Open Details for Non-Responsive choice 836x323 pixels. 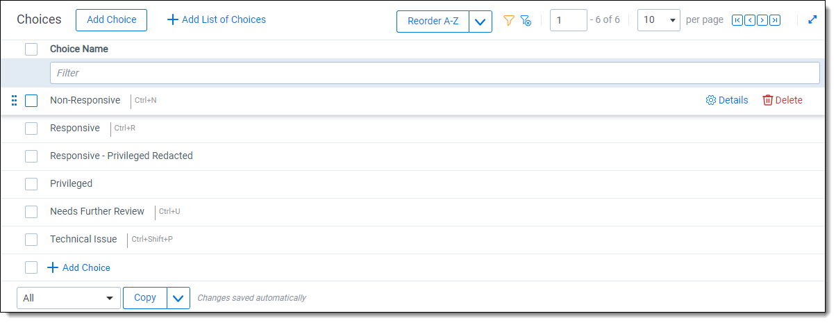(x=727, y=100)
